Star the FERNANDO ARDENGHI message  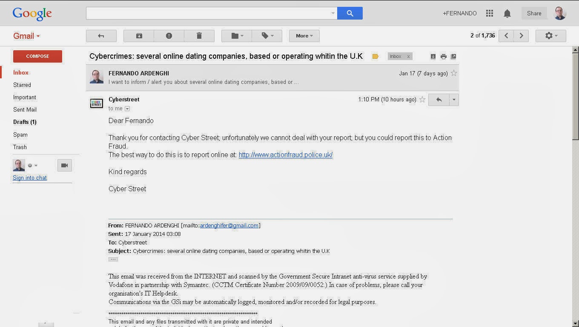(x=454, y=73)
